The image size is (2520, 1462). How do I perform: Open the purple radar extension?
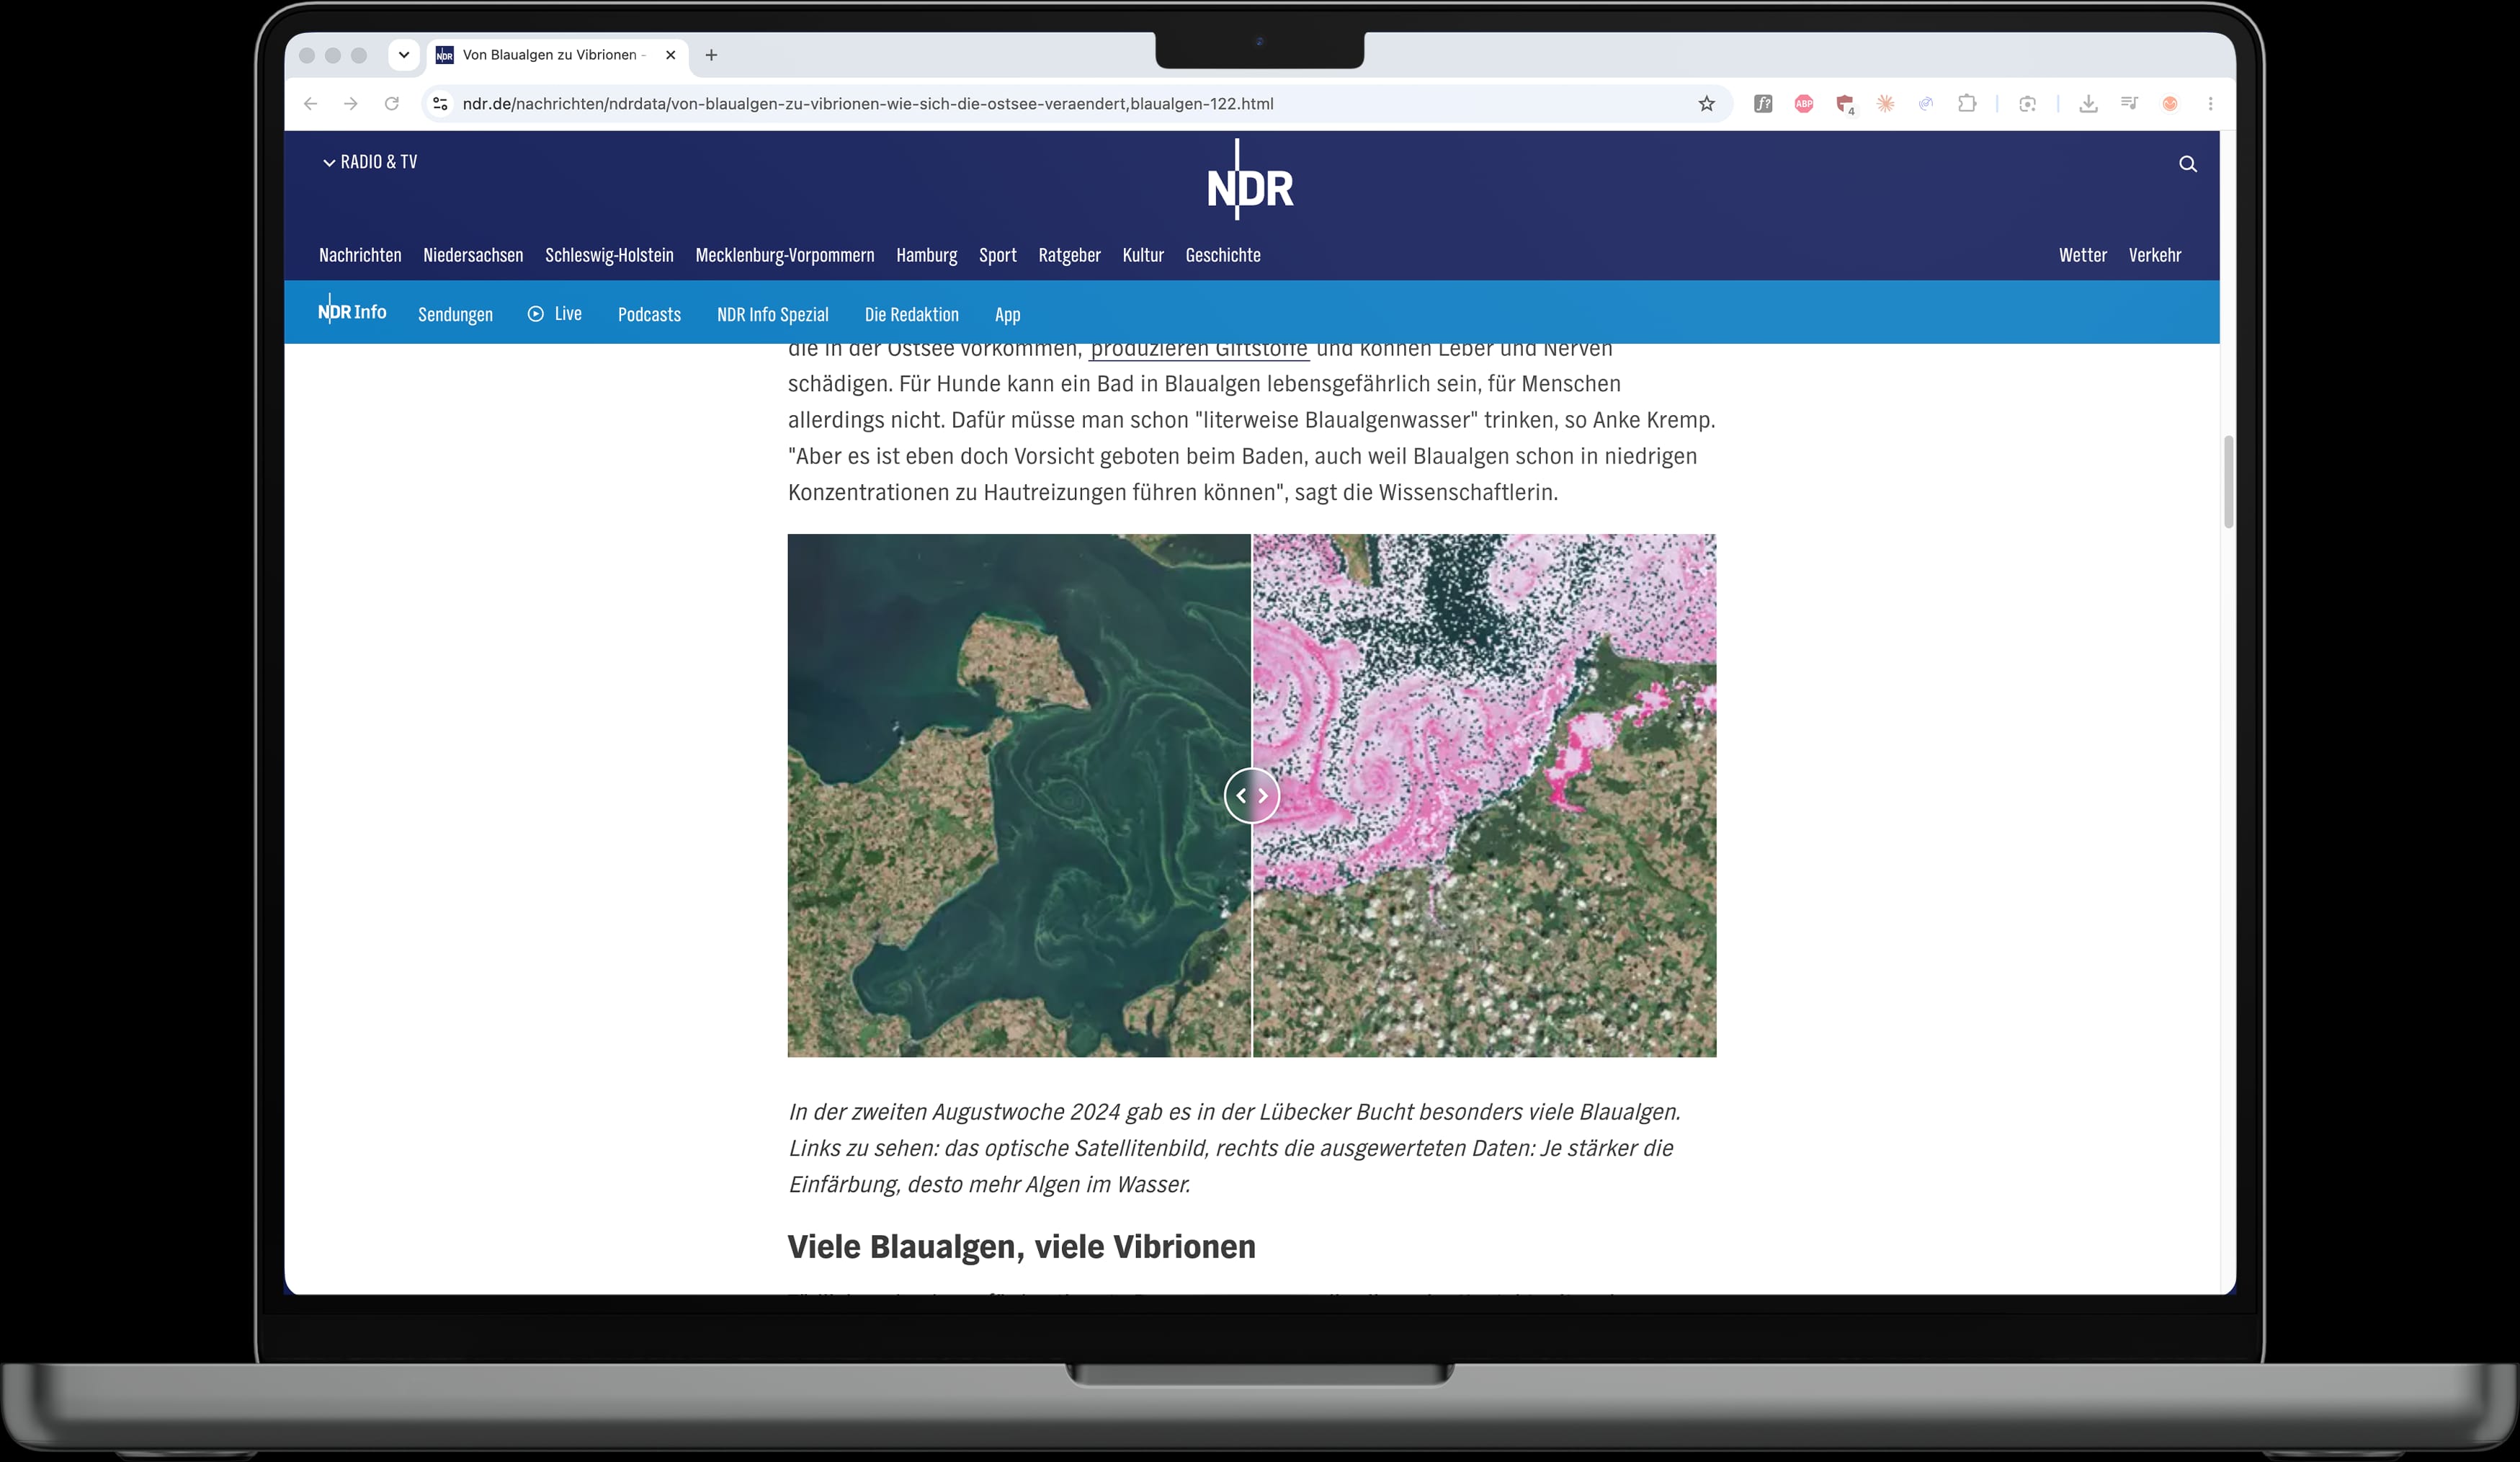tap(1926, 104)
